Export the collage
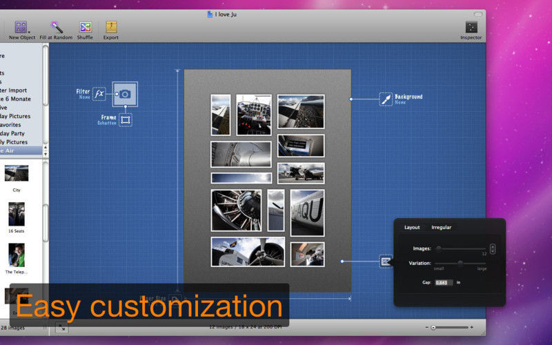552x345 pixels. (111, 30)
